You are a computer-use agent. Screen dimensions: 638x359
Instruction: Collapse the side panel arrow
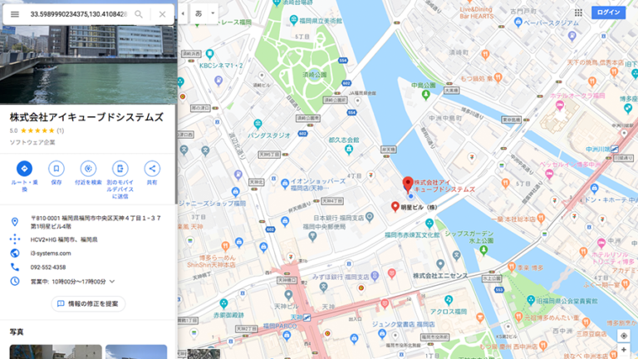183,13
